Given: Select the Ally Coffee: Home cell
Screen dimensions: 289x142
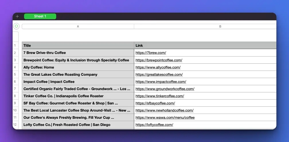Looking at the screenshot, I should pyautogui.click(x=78, y=67).
